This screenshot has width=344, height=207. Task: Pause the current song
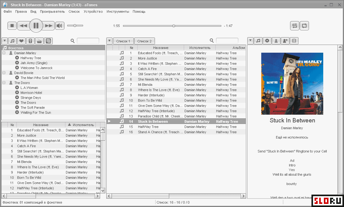[x=36, y=26]
